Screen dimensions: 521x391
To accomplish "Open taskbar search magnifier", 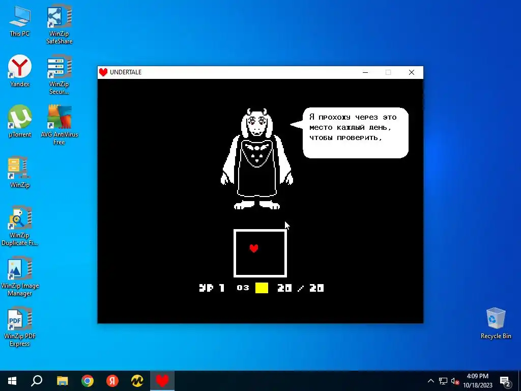I will (x=37, y=381).
